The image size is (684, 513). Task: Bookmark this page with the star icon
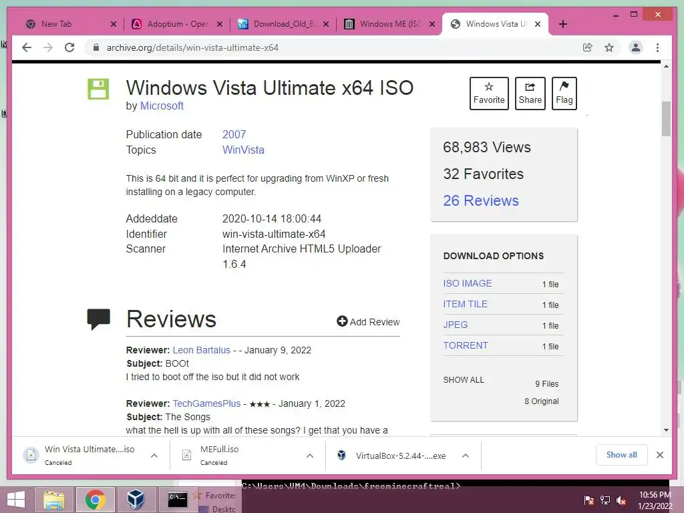609,47
